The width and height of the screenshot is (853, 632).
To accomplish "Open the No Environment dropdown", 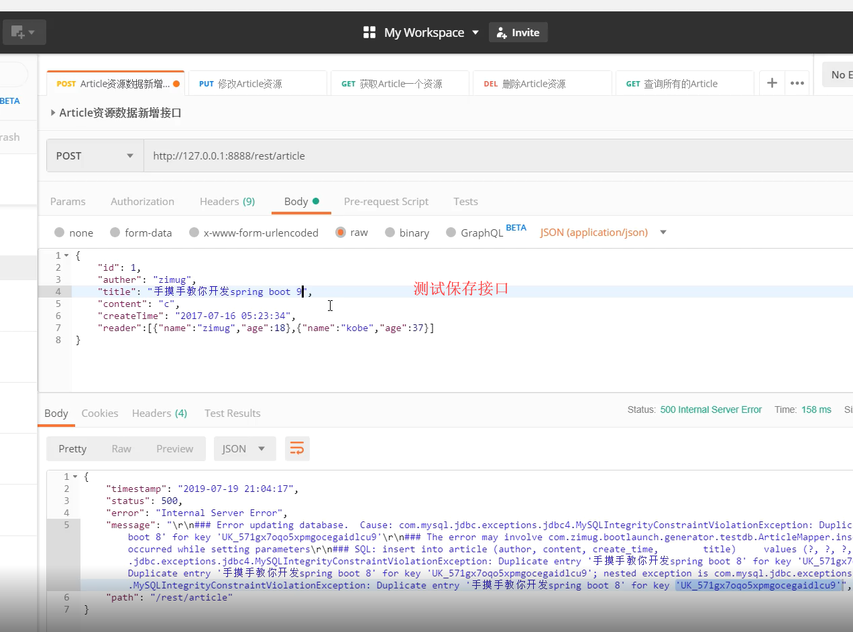I will click(x=838, y=74).
